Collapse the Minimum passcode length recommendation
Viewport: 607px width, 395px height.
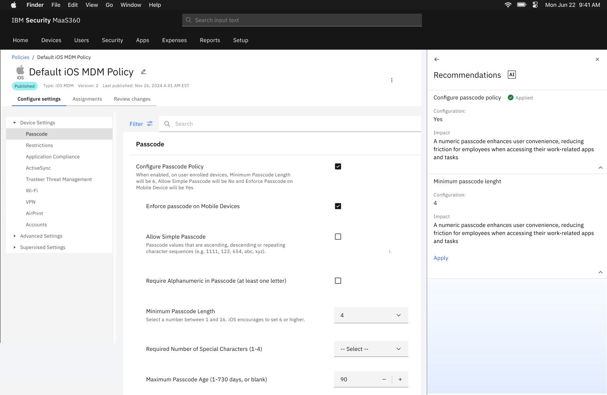tap(600, 272)
